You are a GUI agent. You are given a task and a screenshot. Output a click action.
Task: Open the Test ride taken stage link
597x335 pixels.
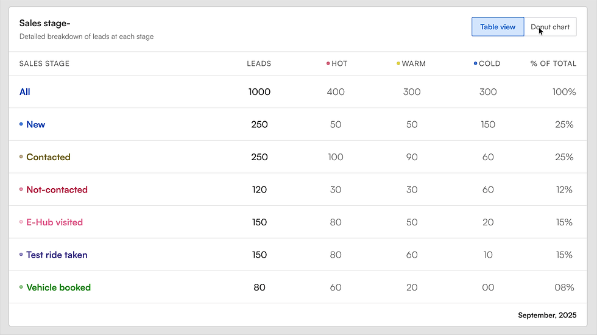click(57, 255)
